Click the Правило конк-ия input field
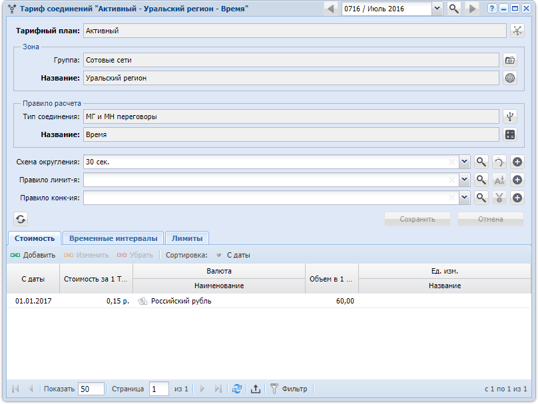538x404 pixels. click(x=271, y=198)
